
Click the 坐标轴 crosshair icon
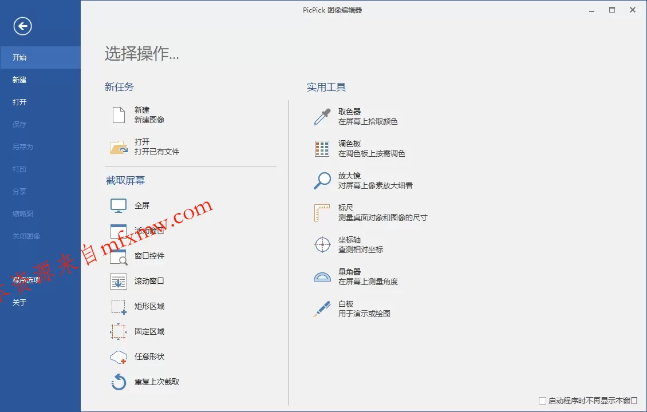(x=322, y=244)
